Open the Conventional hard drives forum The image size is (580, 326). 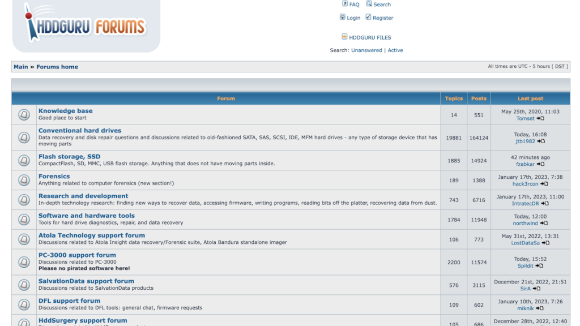79,130
